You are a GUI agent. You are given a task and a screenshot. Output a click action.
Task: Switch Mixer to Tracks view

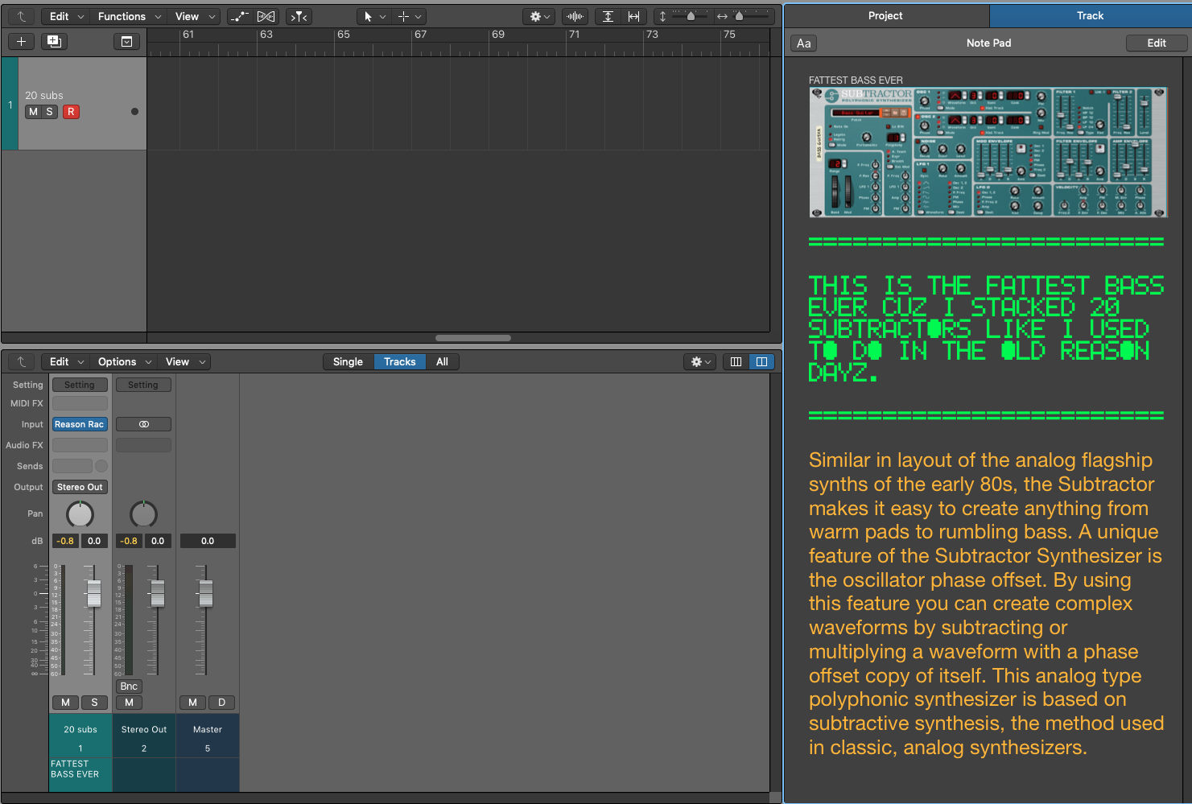[400, 361]
